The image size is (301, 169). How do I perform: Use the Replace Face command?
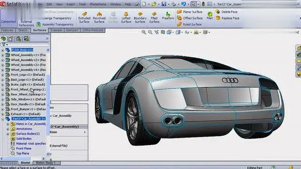click(x=227, y=18)
